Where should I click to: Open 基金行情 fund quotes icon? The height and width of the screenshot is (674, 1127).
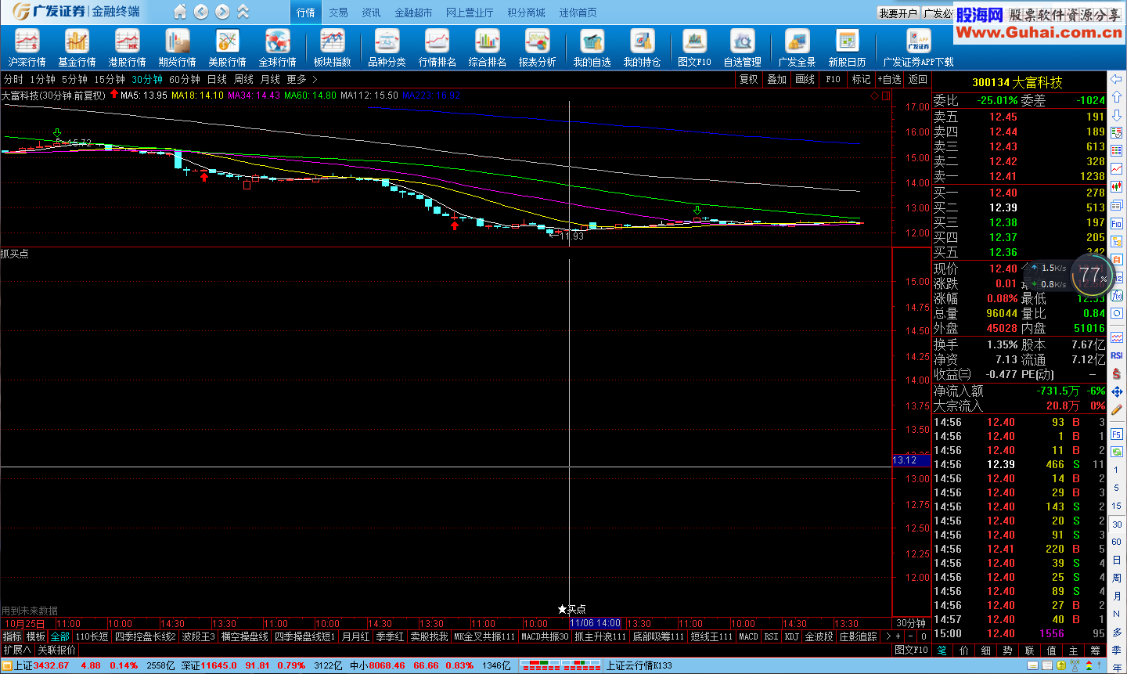[77, 48]
